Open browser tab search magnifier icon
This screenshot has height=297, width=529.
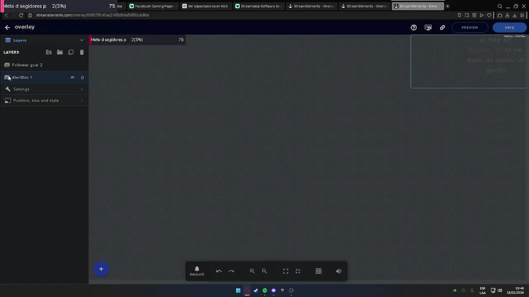click(x=500, y=6)
